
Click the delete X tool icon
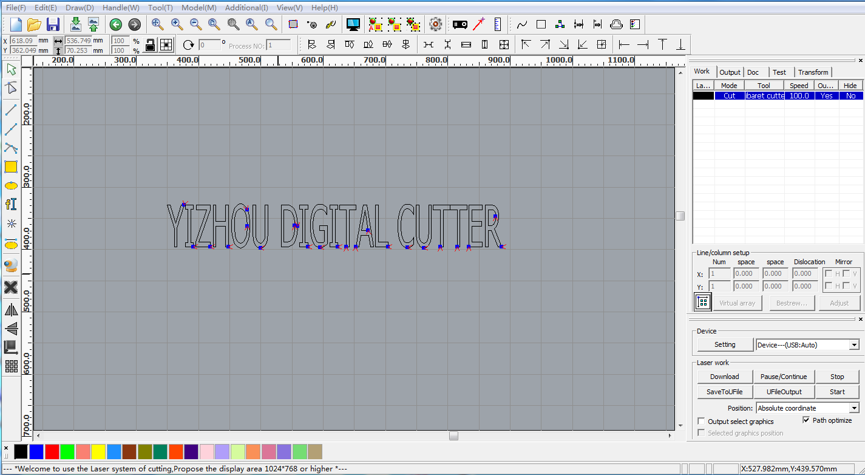(11, 287)
